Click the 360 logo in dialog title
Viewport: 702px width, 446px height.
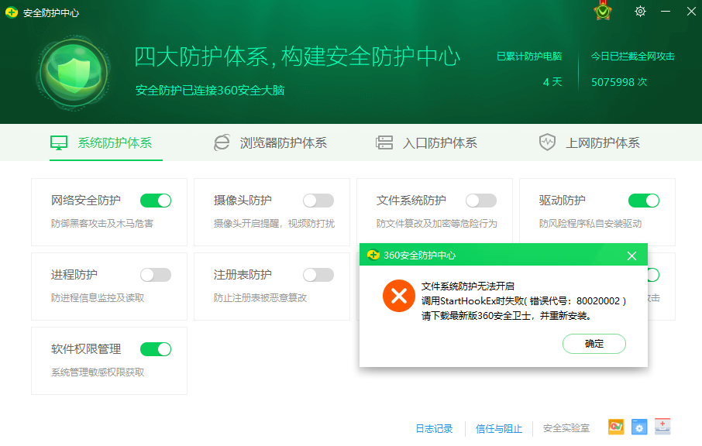point(373,255)
